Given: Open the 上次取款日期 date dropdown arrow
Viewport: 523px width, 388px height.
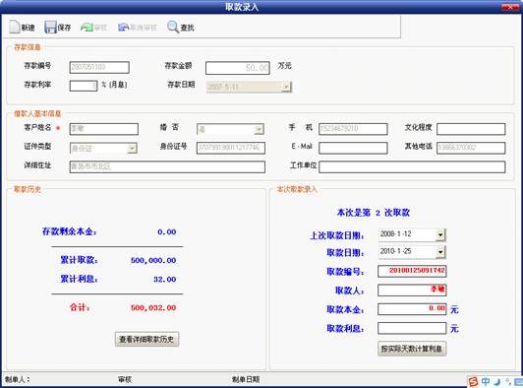Looking at the screenshot, I should click(440, 235).
